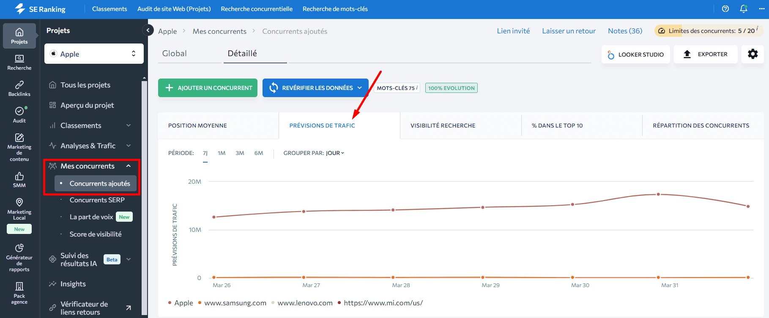The height and width of the screenshot is (318, 769).
Task: Select the Prévisions de trafic tab
Action: [339, 125]
